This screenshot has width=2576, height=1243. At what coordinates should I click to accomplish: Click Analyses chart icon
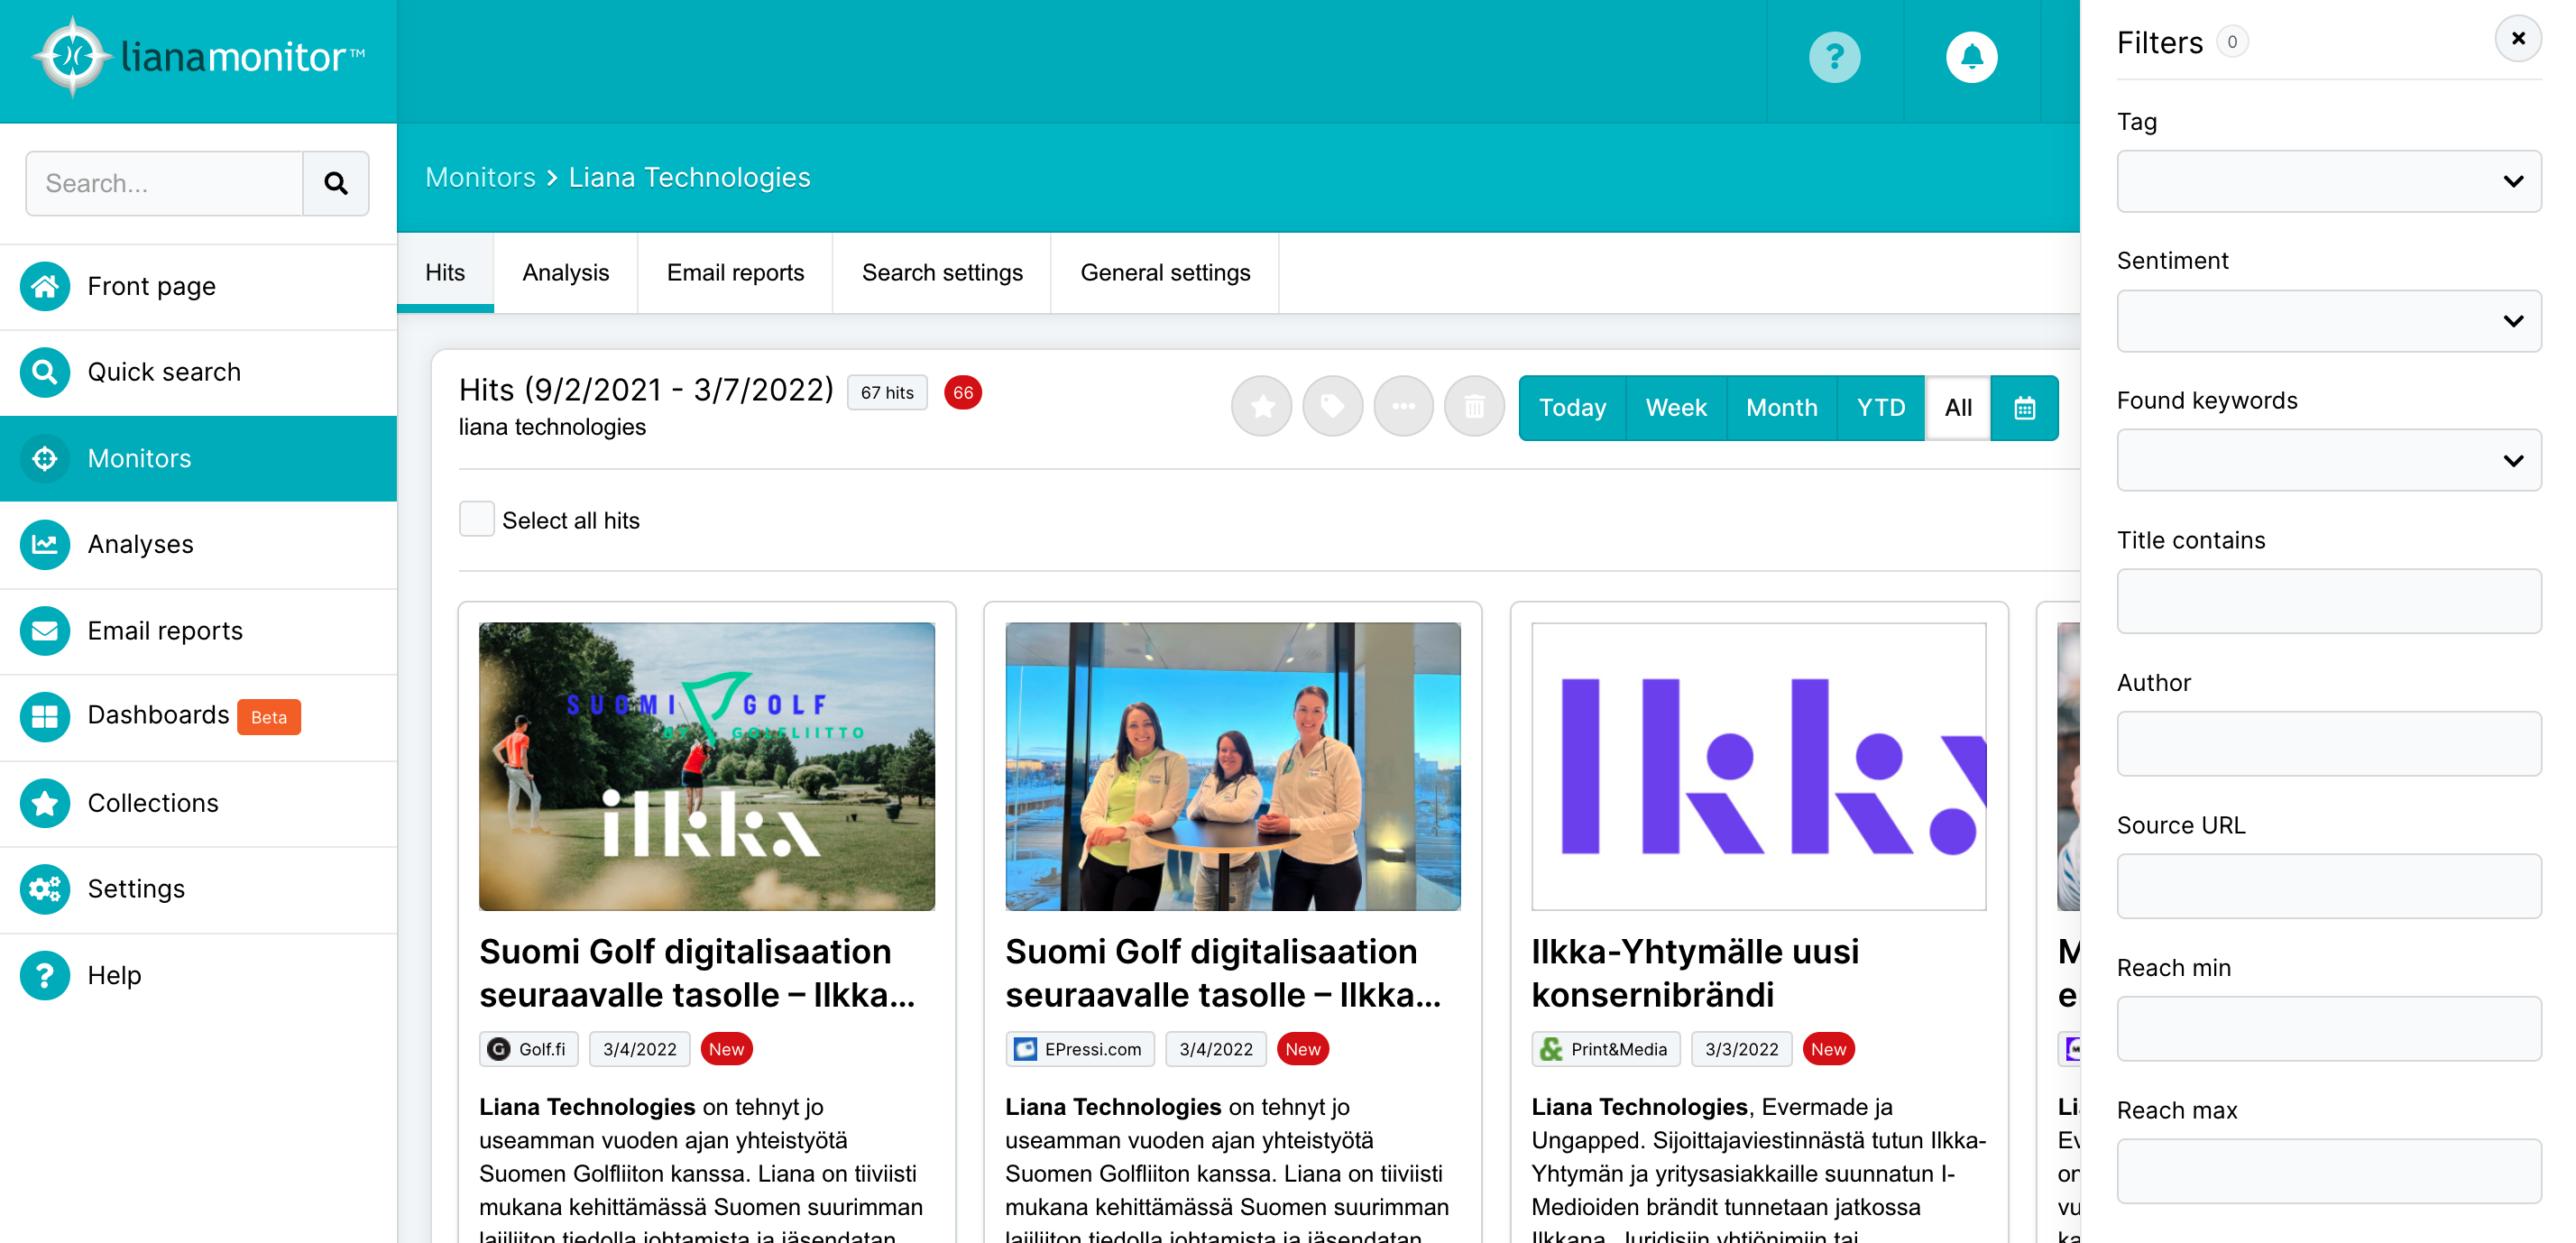click(x=45, y=545)
